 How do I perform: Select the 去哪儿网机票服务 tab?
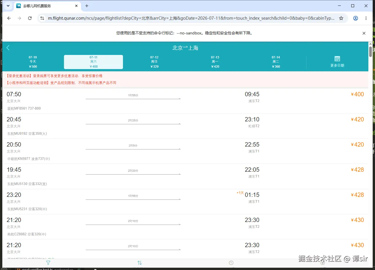pos(47,6)
